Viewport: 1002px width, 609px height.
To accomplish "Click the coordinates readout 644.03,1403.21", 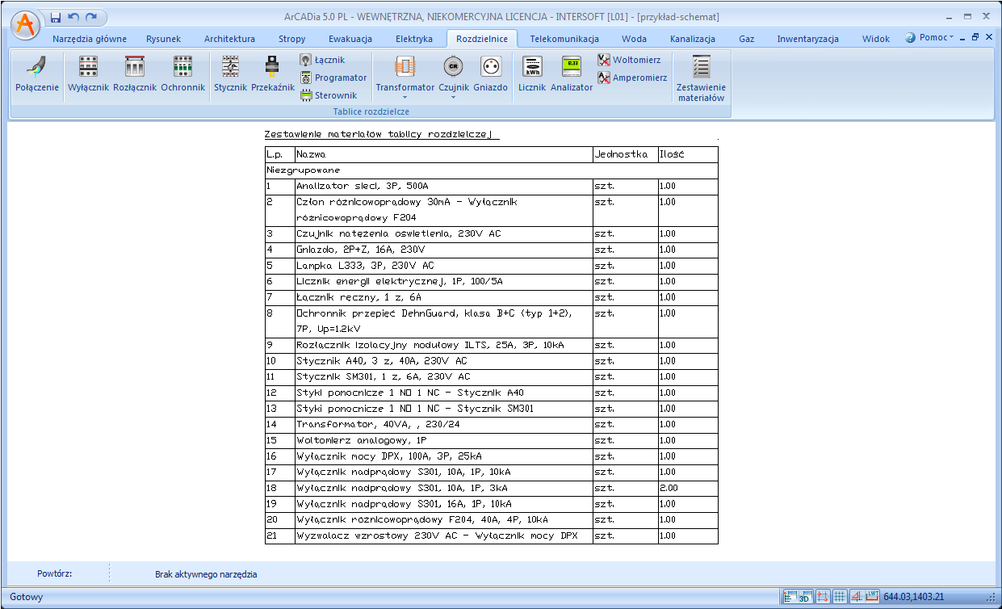I will (914, 597).
